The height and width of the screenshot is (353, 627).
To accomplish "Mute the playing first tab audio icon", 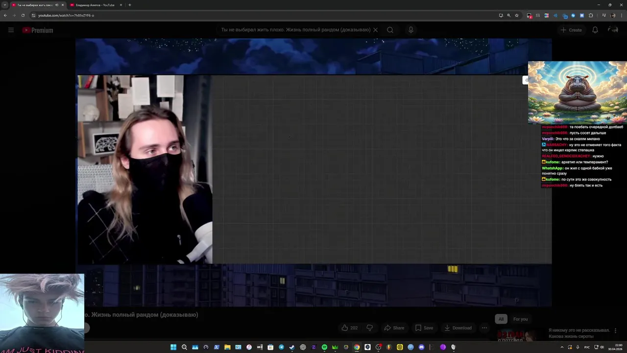I will pyautogui.click(x=56, y=5).
